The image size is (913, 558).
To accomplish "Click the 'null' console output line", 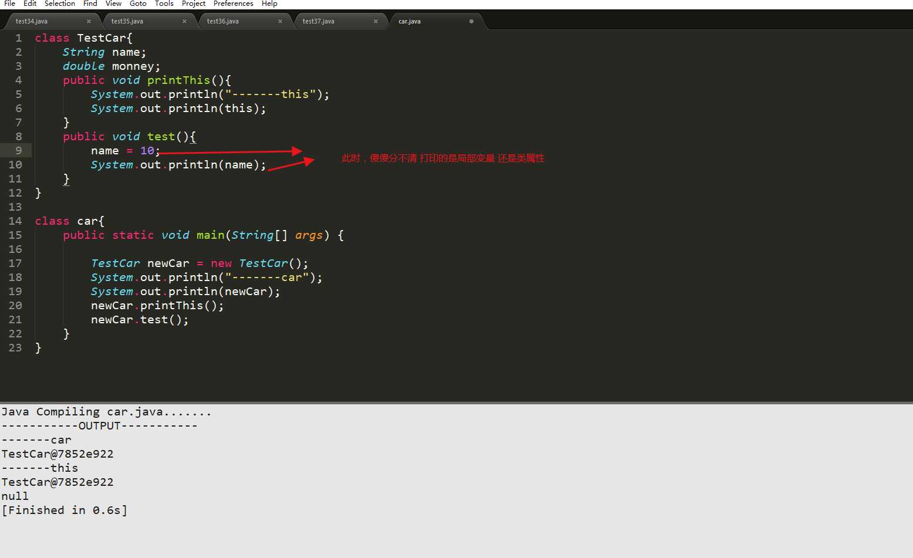I will [15, 496].
